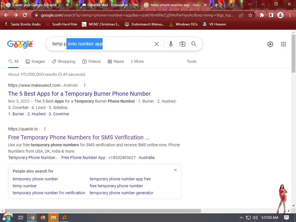Open the Google apps grid
The image size is (296, 222).
coord(284,44)
